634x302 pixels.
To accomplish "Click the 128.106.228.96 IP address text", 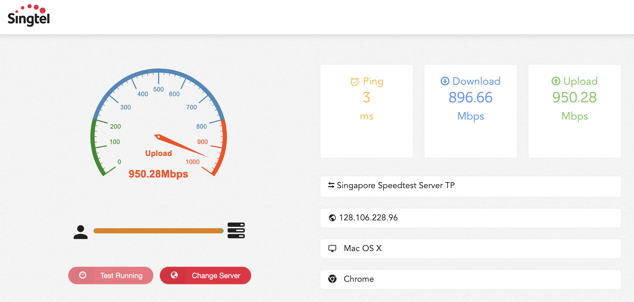I will 368,218.
